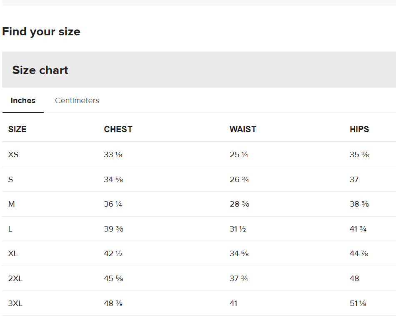Screen dimensions: 396x323
Task: Select the 2XL size row label
Action: 15,279
